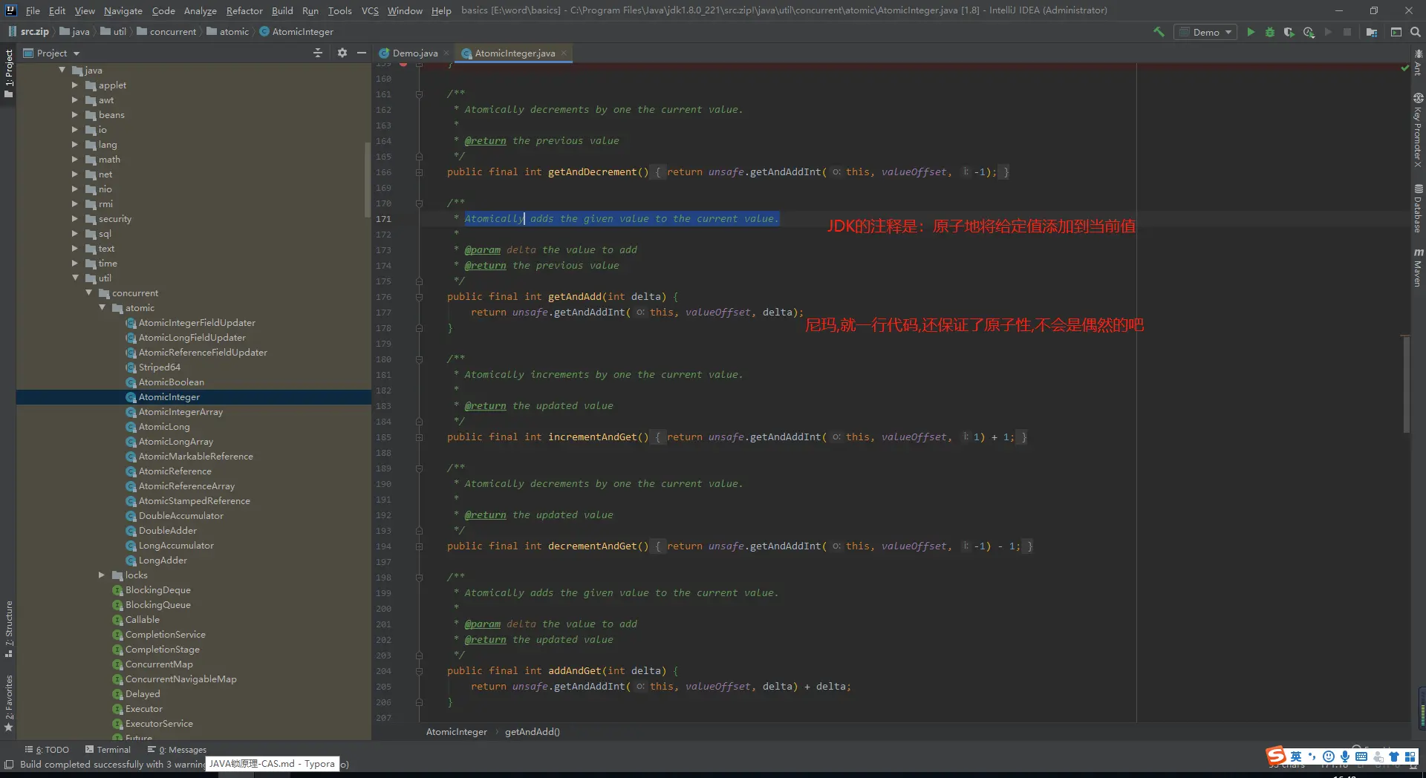Screen dimensions: 1426x778
Task: Expand folded getAndDecrement method body
Action: point(420,171)
